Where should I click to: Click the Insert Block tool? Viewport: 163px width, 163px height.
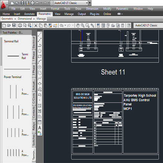coord(39,89)
